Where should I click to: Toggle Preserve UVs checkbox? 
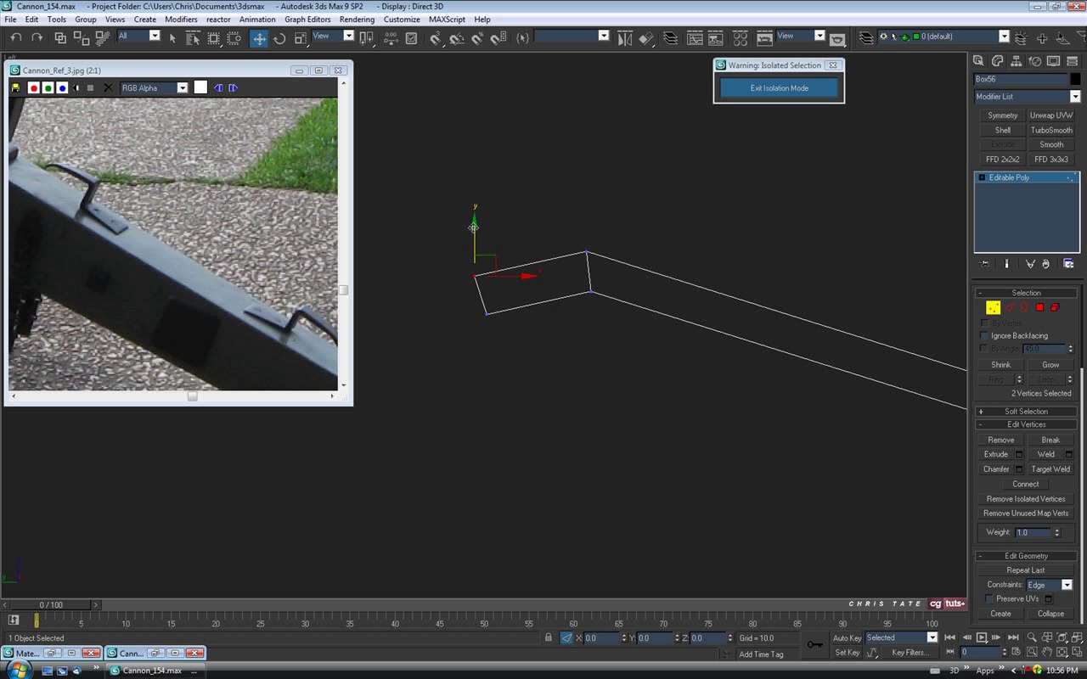(x=990, y=598)
